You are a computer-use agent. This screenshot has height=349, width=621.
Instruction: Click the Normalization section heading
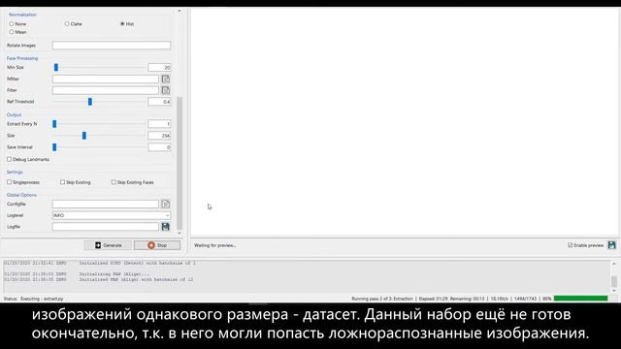(22, 15)
